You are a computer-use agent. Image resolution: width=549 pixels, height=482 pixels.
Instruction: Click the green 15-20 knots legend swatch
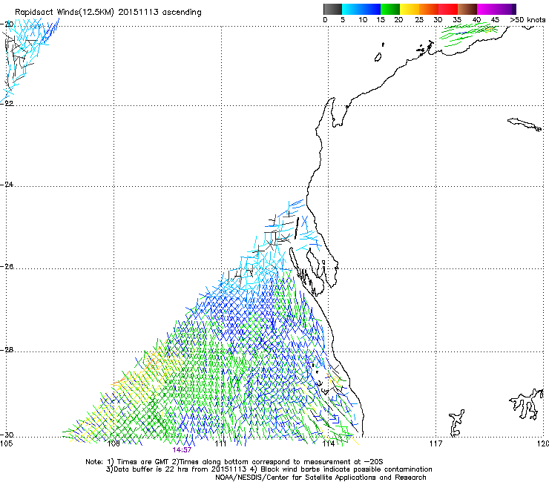click(x=390, y=9)
